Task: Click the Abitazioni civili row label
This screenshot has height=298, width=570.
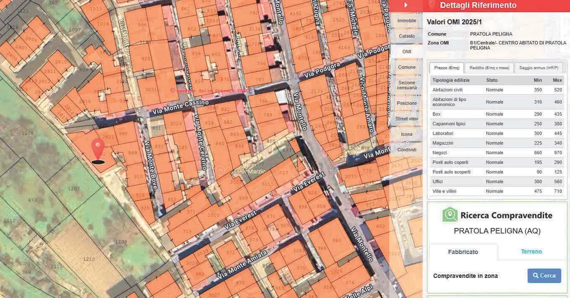Action: pos(448,90)
